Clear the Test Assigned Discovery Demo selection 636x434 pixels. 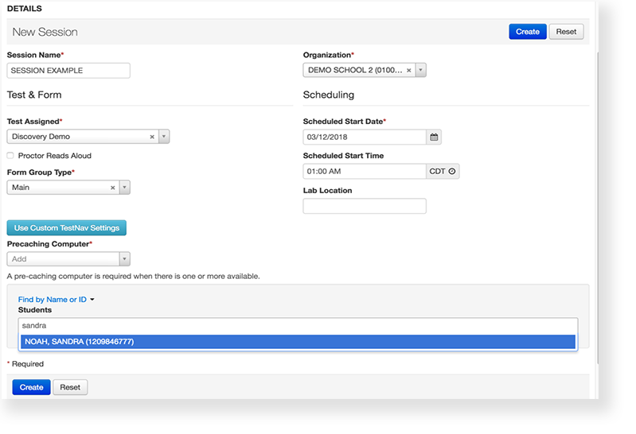pyautogui.click(x=152, y=137)
